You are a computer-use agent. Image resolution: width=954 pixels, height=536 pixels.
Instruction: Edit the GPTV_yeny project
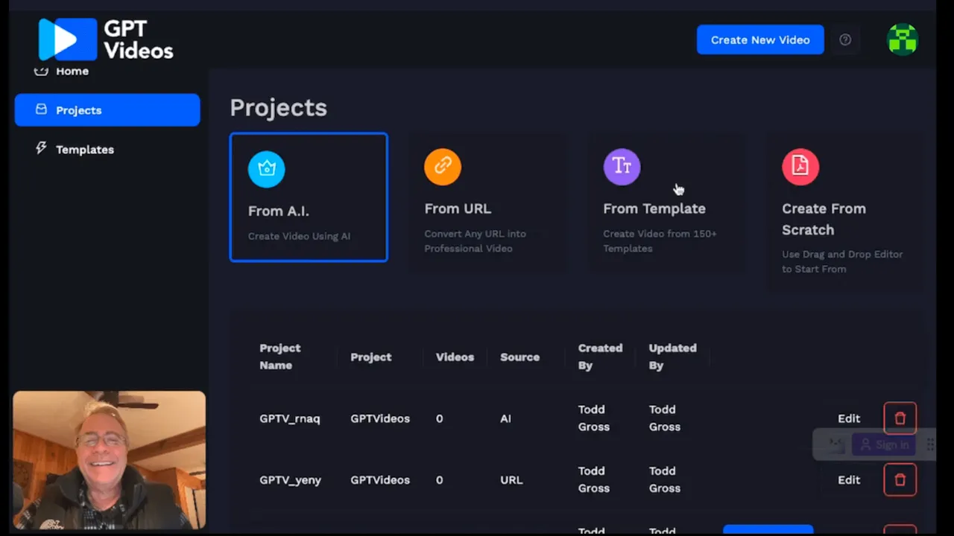click(849, 480)
